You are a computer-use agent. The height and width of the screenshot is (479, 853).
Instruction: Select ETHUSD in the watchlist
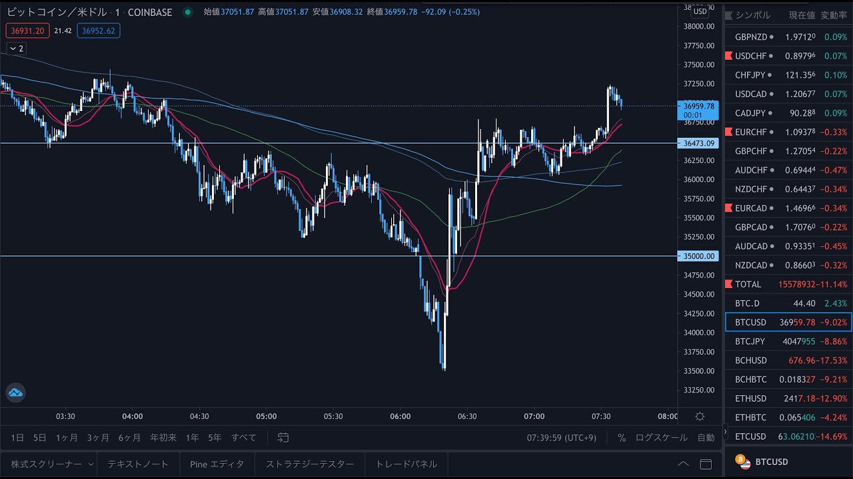(x=750, y=399)
